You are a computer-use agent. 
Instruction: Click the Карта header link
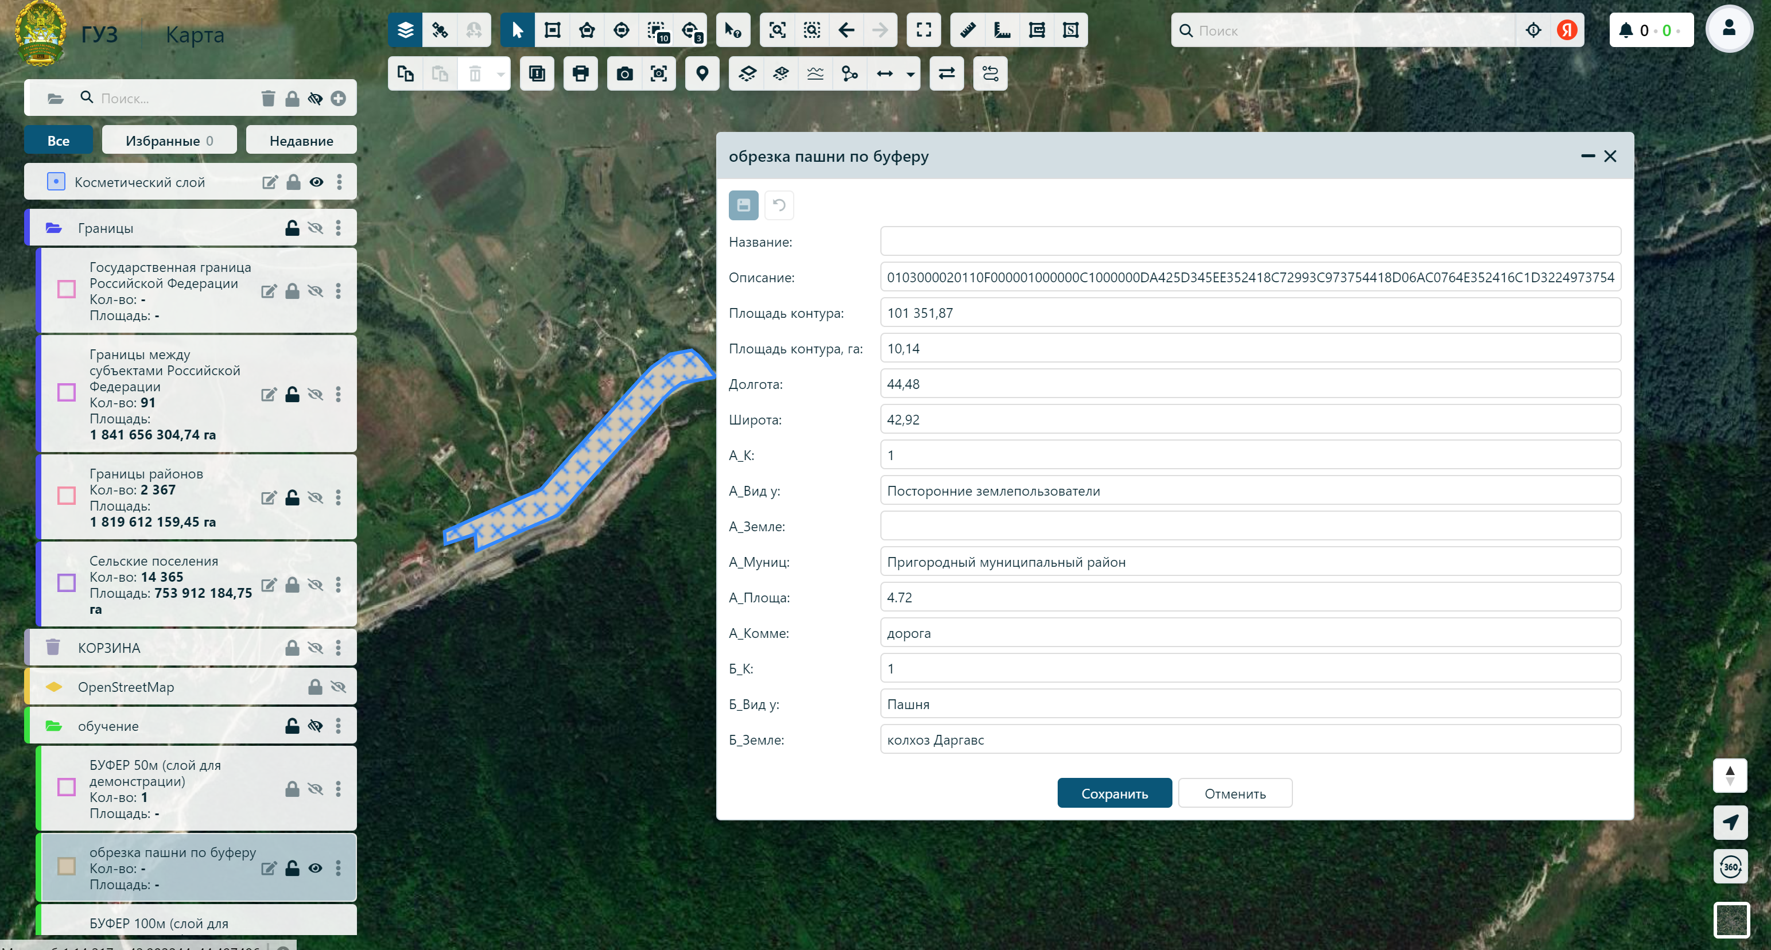click(x=195, y=34)
